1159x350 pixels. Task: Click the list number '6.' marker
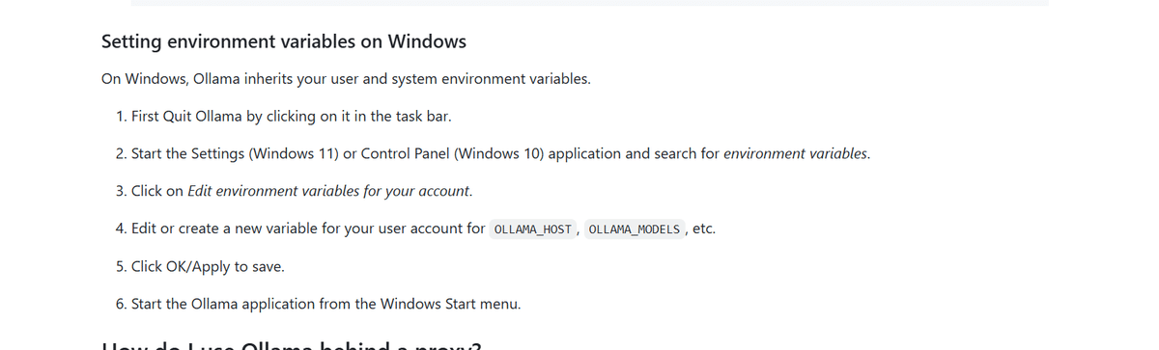121,304
